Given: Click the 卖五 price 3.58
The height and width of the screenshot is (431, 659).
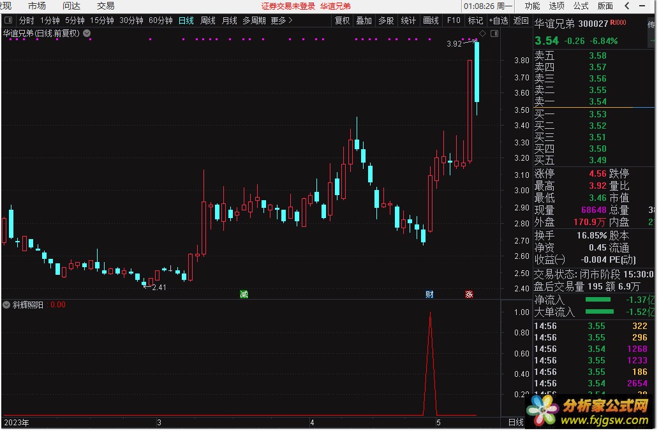Looking at the screenshot, I should tap(597, 55).
